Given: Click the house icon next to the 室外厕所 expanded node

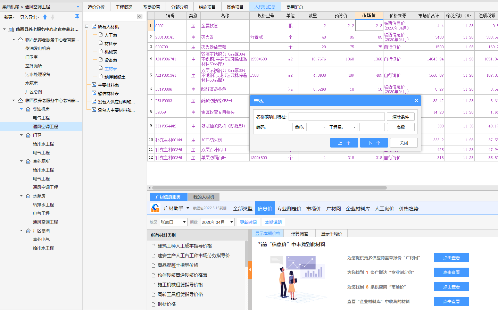Looking at the screenshot, I should (x=28, y=161).
